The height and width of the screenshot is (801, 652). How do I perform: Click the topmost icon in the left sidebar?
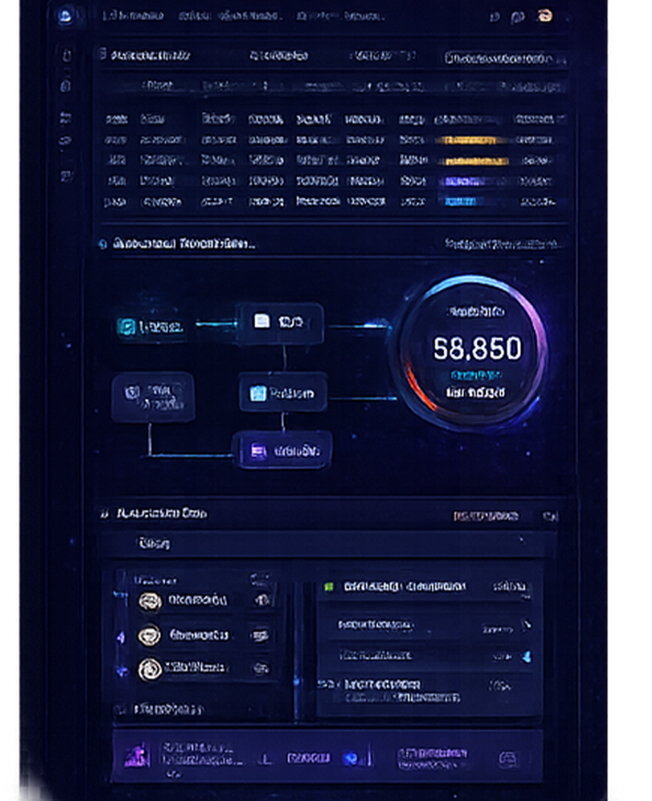pyautogui.click(x=67, y=56)
